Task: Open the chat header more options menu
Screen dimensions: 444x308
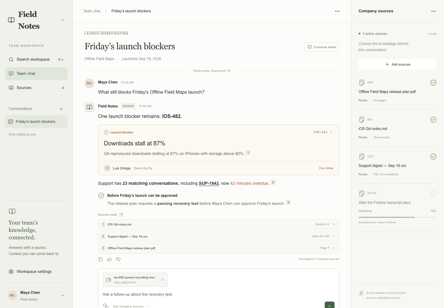Action: [337, 11]
